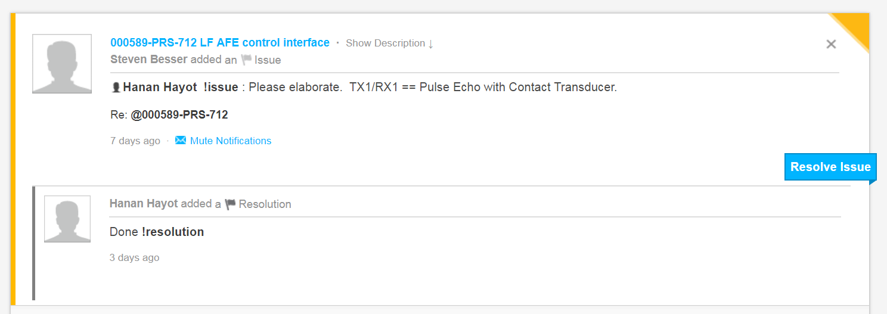The height and width of the screenshot is (314, 887).
Task: Click the gray flag icon next to Issue
Action: 246,60
